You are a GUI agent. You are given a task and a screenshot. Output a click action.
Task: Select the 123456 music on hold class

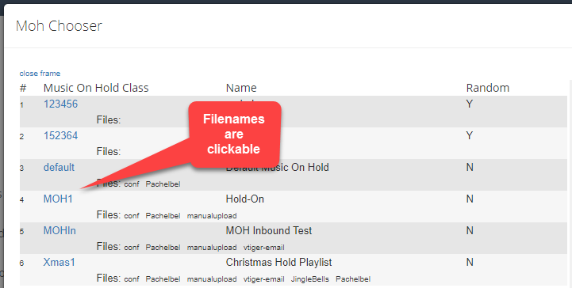60,104
